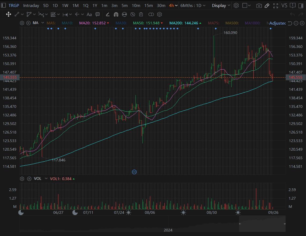Expand the MA indicator dropdown

[43, 23]
